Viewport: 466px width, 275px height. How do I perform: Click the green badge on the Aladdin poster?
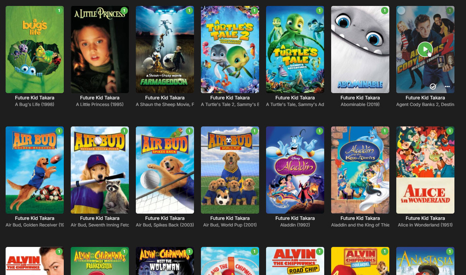coord(319,131)
